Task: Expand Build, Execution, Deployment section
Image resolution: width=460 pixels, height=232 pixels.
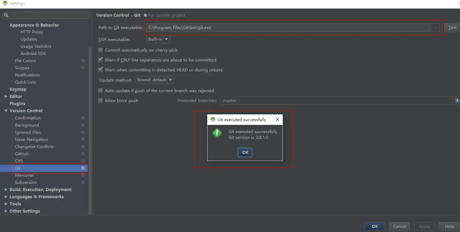Action: (6, 190)
